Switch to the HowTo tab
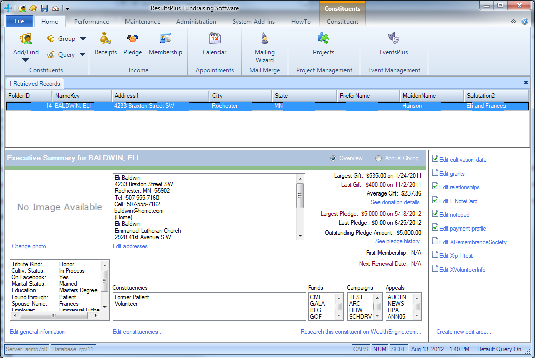The width and height of the screenshot is (535, 358). (301, 21)
